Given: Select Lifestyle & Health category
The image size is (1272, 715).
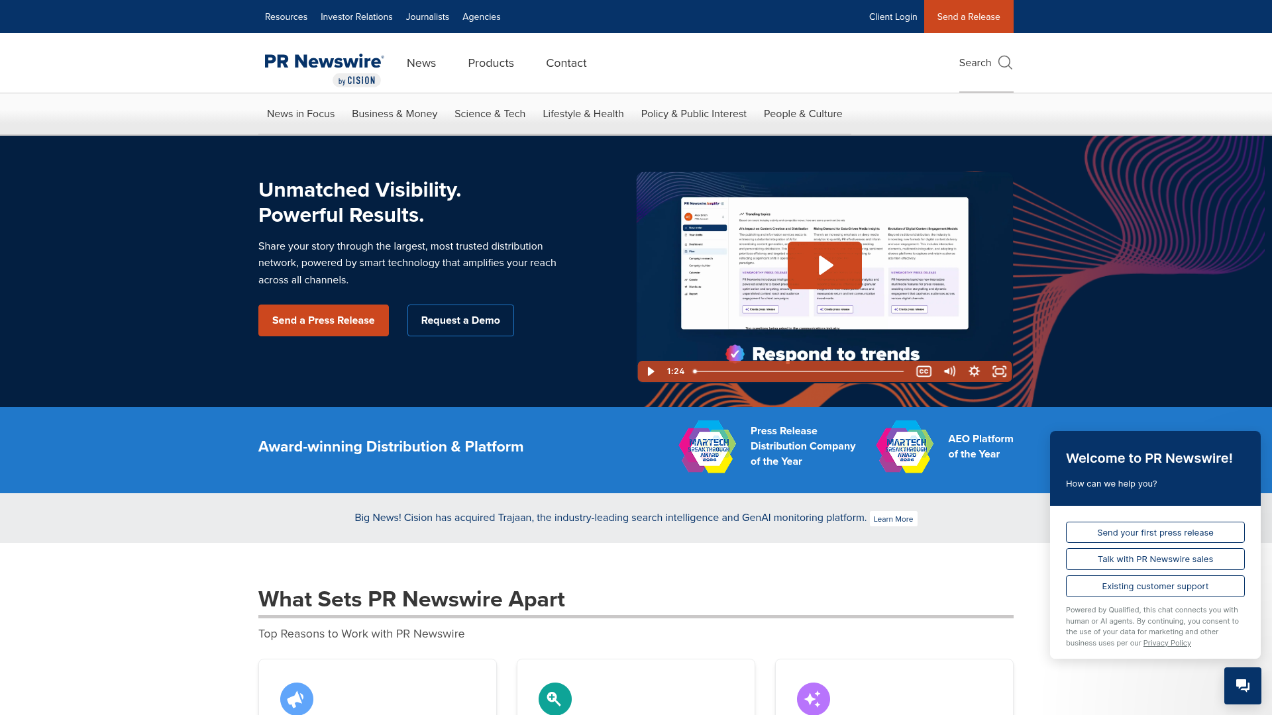Looking at the screenshot, I should point(584,114).
